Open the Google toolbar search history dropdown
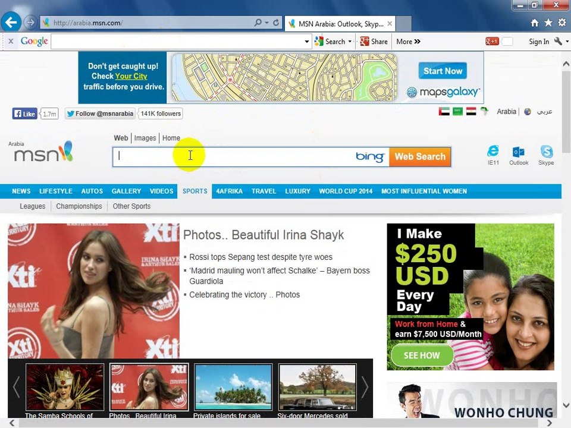 pos(307,42)
